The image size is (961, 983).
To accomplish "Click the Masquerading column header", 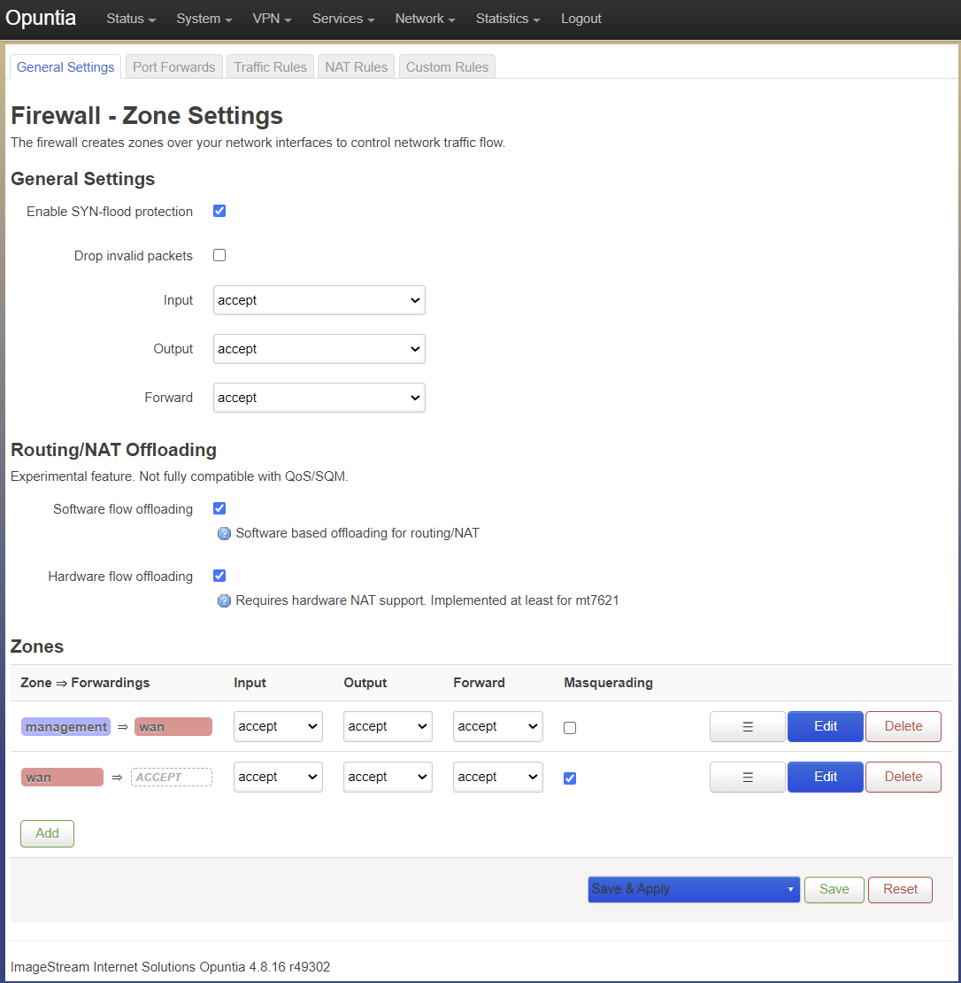I will point(608,683).
